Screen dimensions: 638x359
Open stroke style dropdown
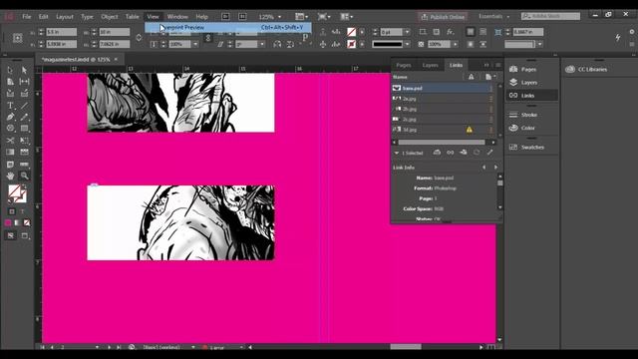pos(407,44)
